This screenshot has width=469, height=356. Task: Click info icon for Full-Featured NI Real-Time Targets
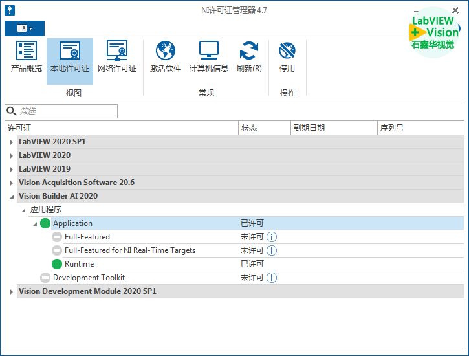click(272, 250)
